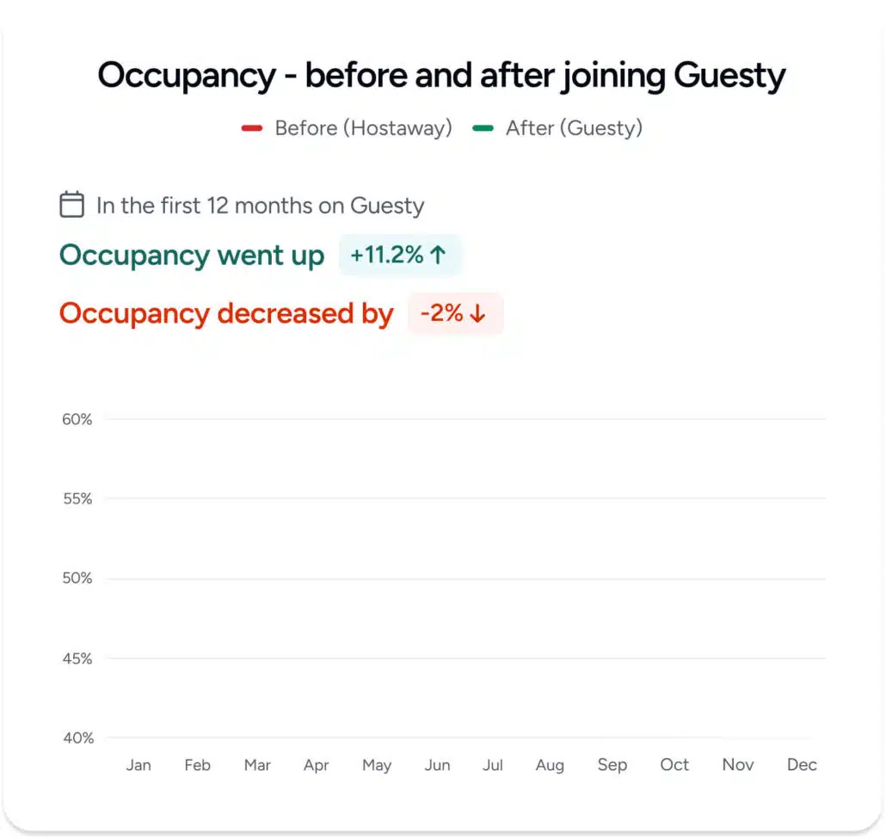The image size is (886, 839).
Task: Toggle the Before (Hostaway) legend label
Action: [x=363, y=128]
